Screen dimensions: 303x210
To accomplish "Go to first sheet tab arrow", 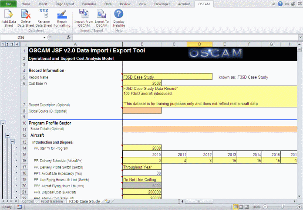I will 3,201.
